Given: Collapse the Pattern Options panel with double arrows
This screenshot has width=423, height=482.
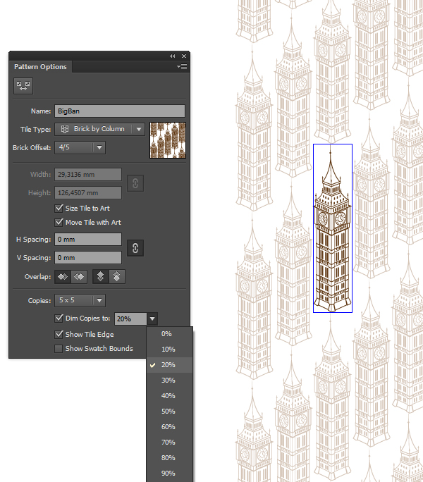Looking at the screenshot, I should click(172, 56).
